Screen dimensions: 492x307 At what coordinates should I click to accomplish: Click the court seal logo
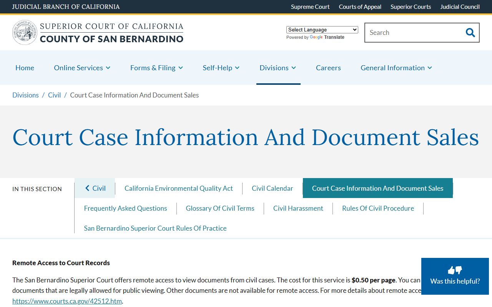coord(25,33)
